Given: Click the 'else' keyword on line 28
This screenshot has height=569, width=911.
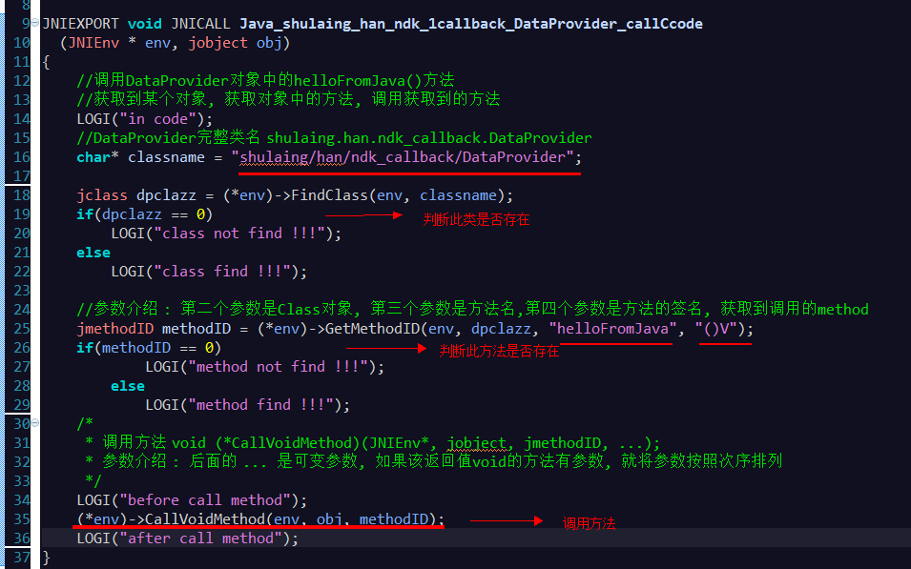Looking at the screenshot, I should click(128, 386).
